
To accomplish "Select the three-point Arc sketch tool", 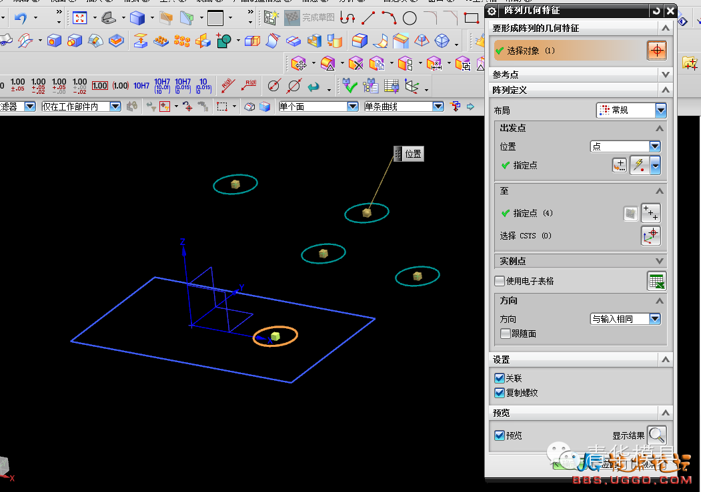I will tap(389, 18).
